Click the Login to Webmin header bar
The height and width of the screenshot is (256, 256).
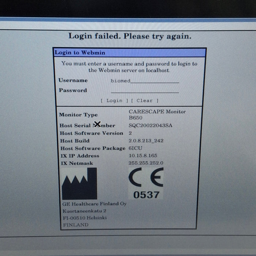[129, 53]
